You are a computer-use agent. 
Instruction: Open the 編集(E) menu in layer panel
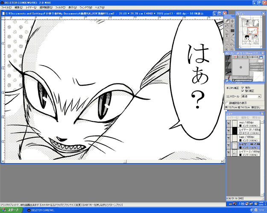click(x=245, y=118)
